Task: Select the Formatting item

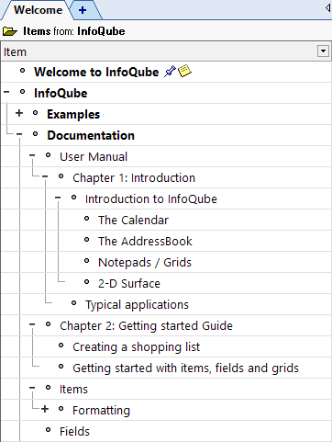Action: 101,410
